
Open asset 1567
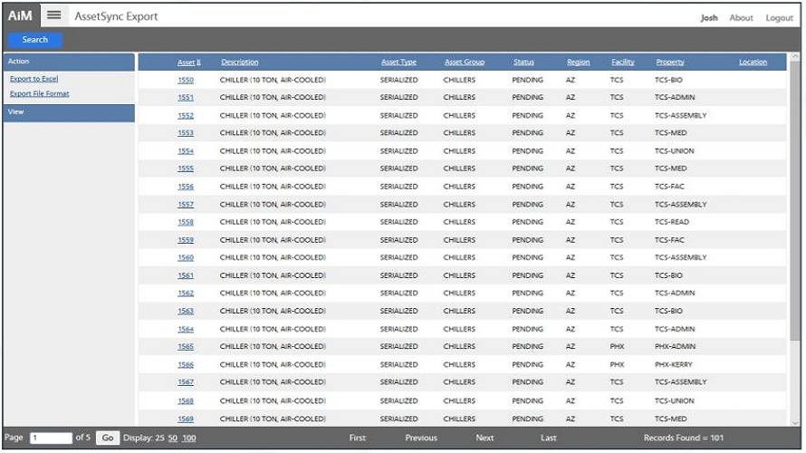click(186, 382)
